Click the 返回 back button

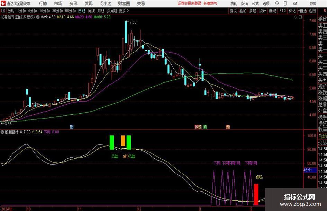tap(312, 11)
